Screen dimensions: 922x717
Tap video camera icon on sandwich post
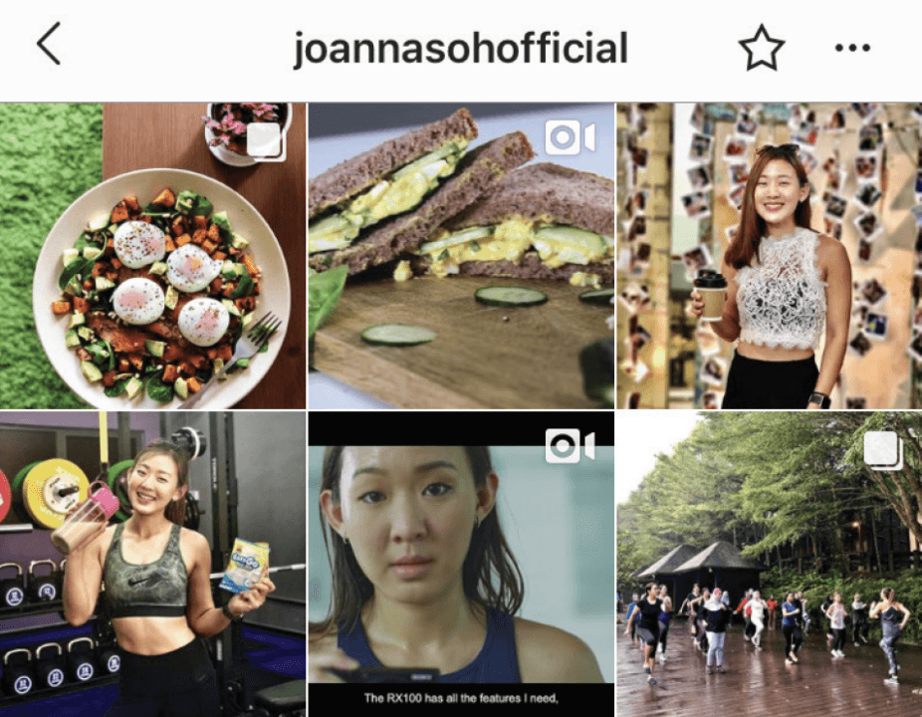[570, 138]
